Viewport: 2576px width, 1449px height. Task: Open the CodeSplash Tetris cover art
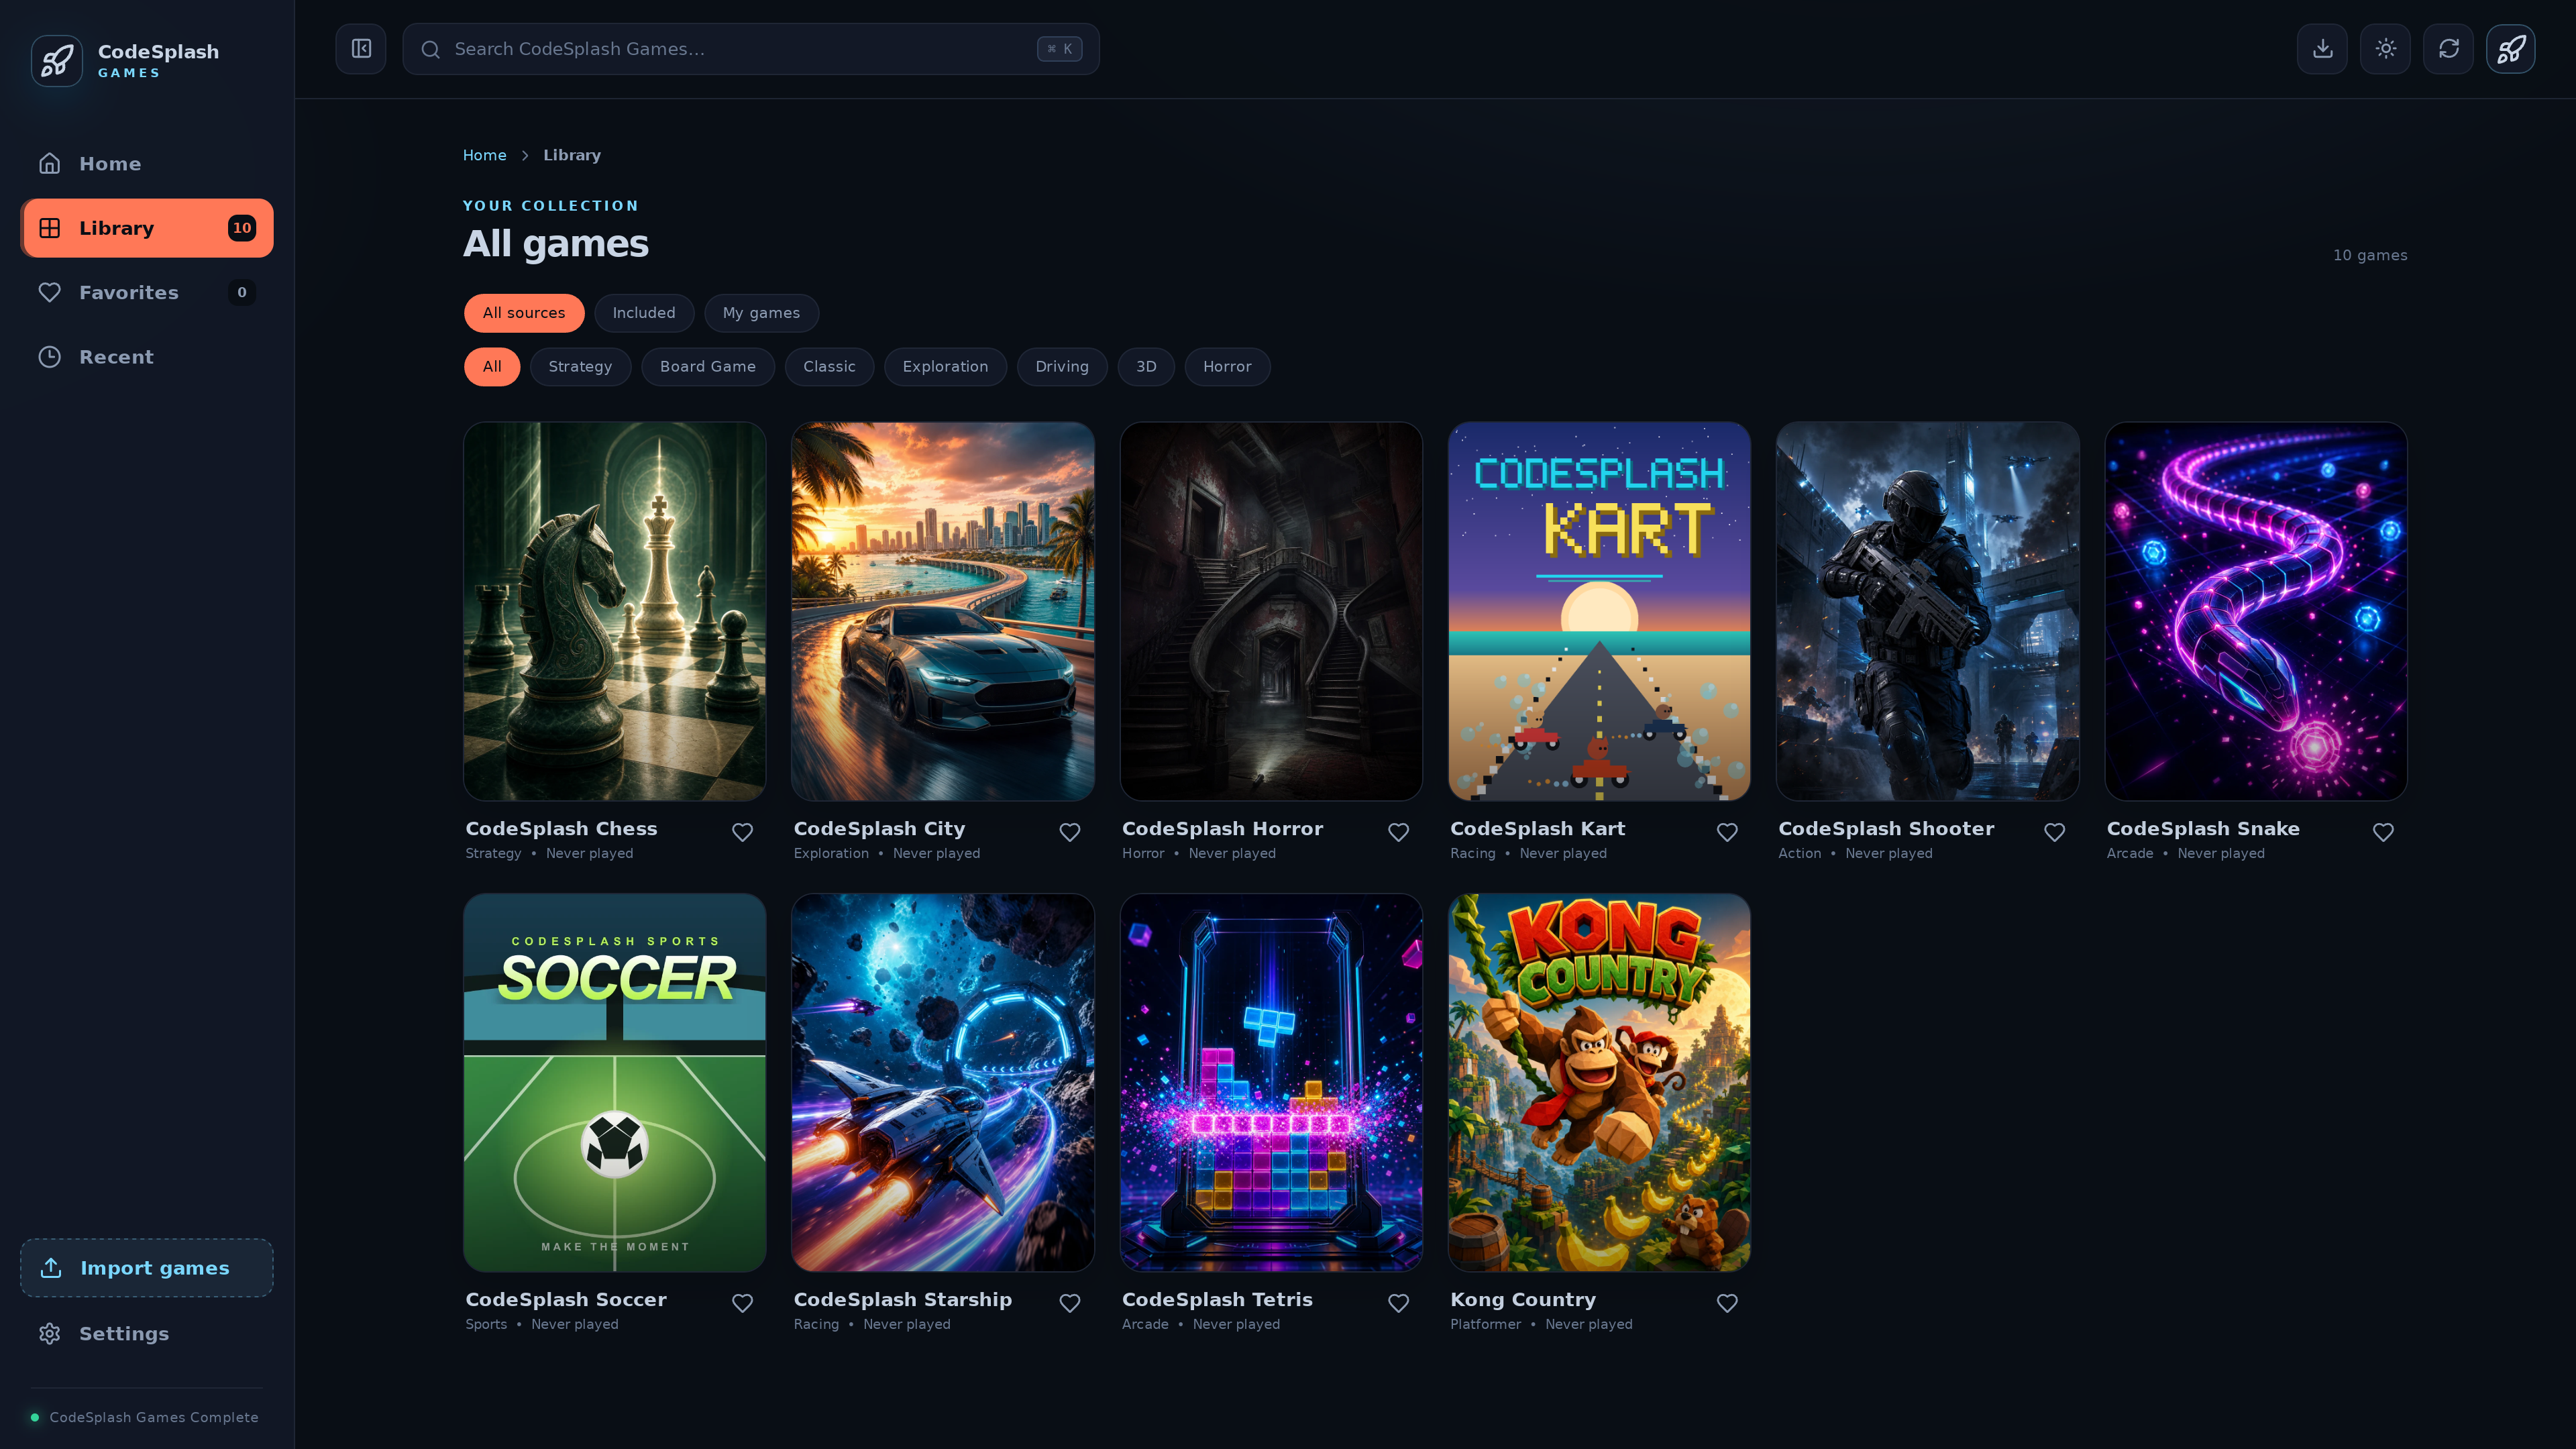[x=1271, y=1083]
